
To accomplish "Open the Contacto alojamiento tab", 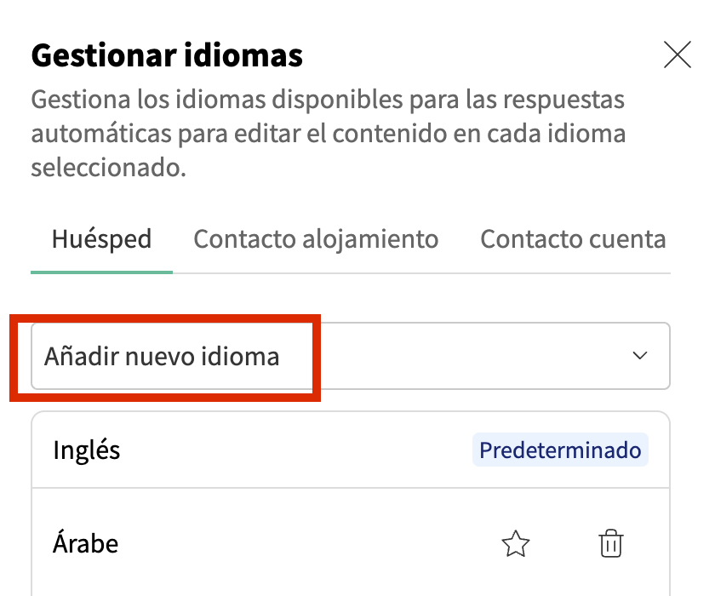I will [316, 239].
